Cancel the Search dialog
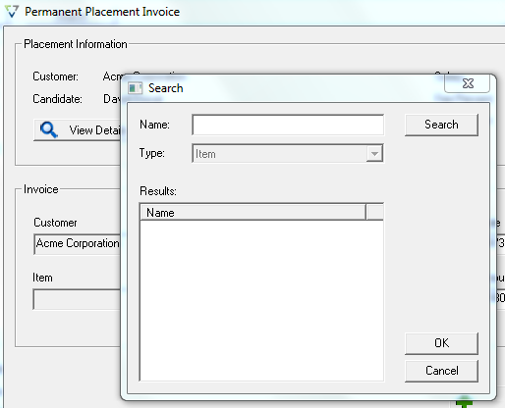Viewport: 505px width, 408px height. pyautogui.click(x=441, y=371)
